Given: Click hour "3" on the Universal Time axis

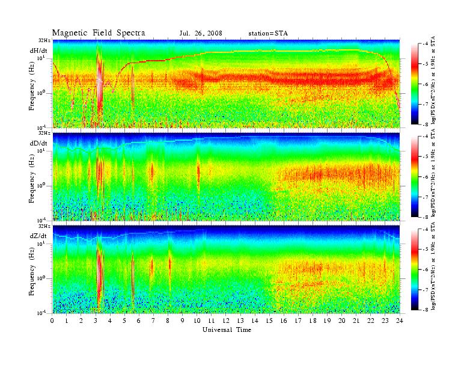Looking at the screenshot, I should [x=96, y=320].
